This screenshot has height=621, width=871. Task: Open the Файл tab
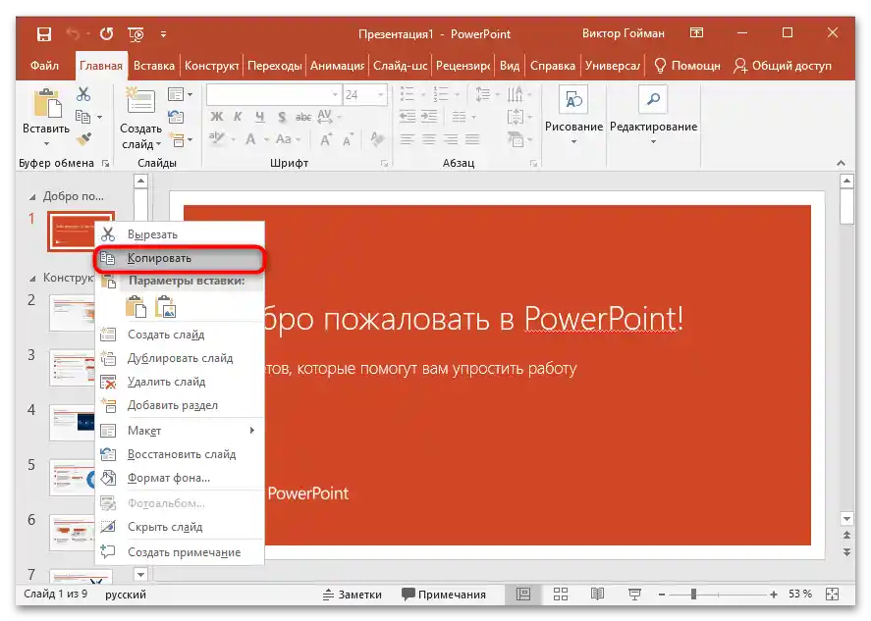coord(44,66)
